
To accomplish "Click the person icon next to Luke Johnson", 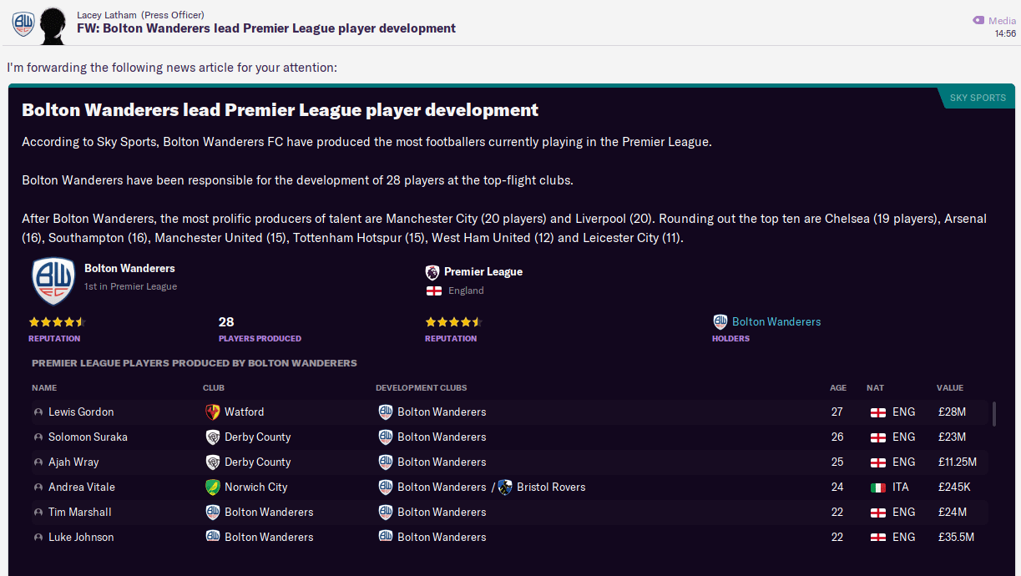I will [x=38, y=537].
